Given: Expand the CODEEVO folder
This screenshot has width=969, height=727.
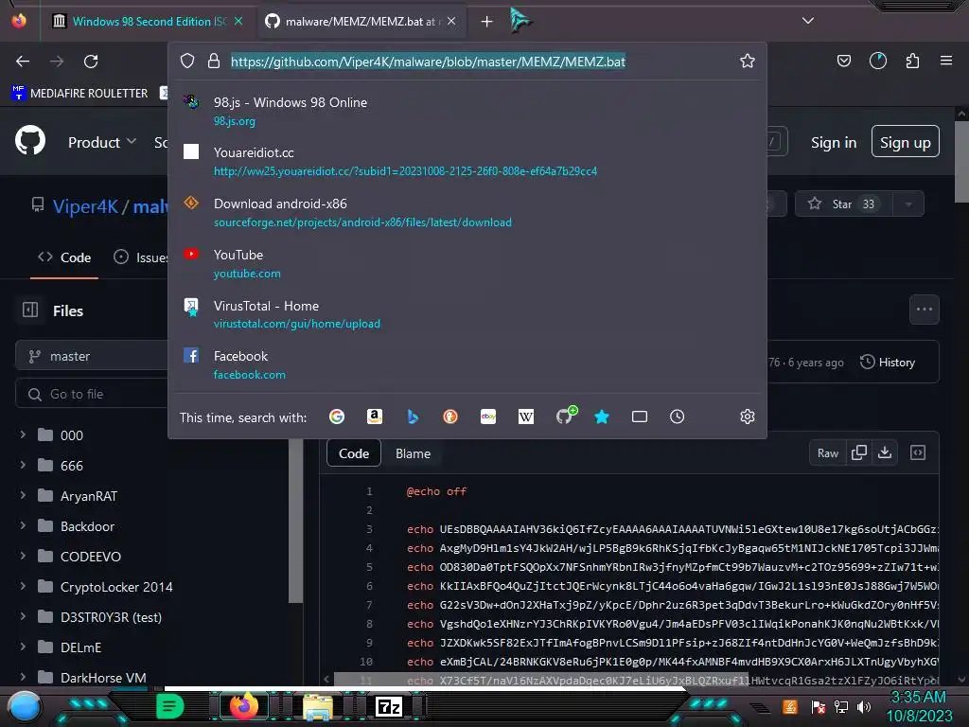Looking at the screenshot, I should click(x=23, y=556).
